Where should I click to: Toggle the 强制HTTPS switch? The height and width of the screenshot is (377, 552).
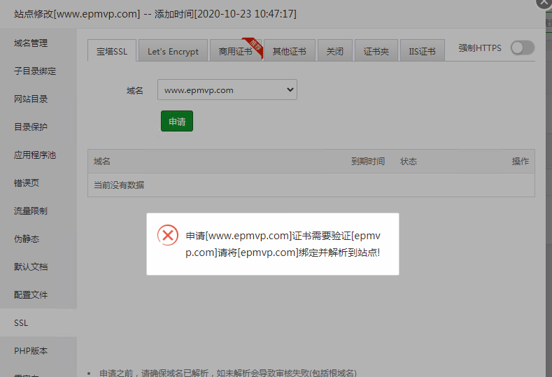pos(523,48)
